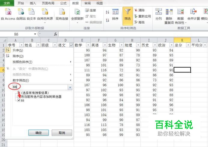Switch to the 审阅 ribbon tab
Image resolution: width=208 pixels, height=147 pixels.
(87, 3)
